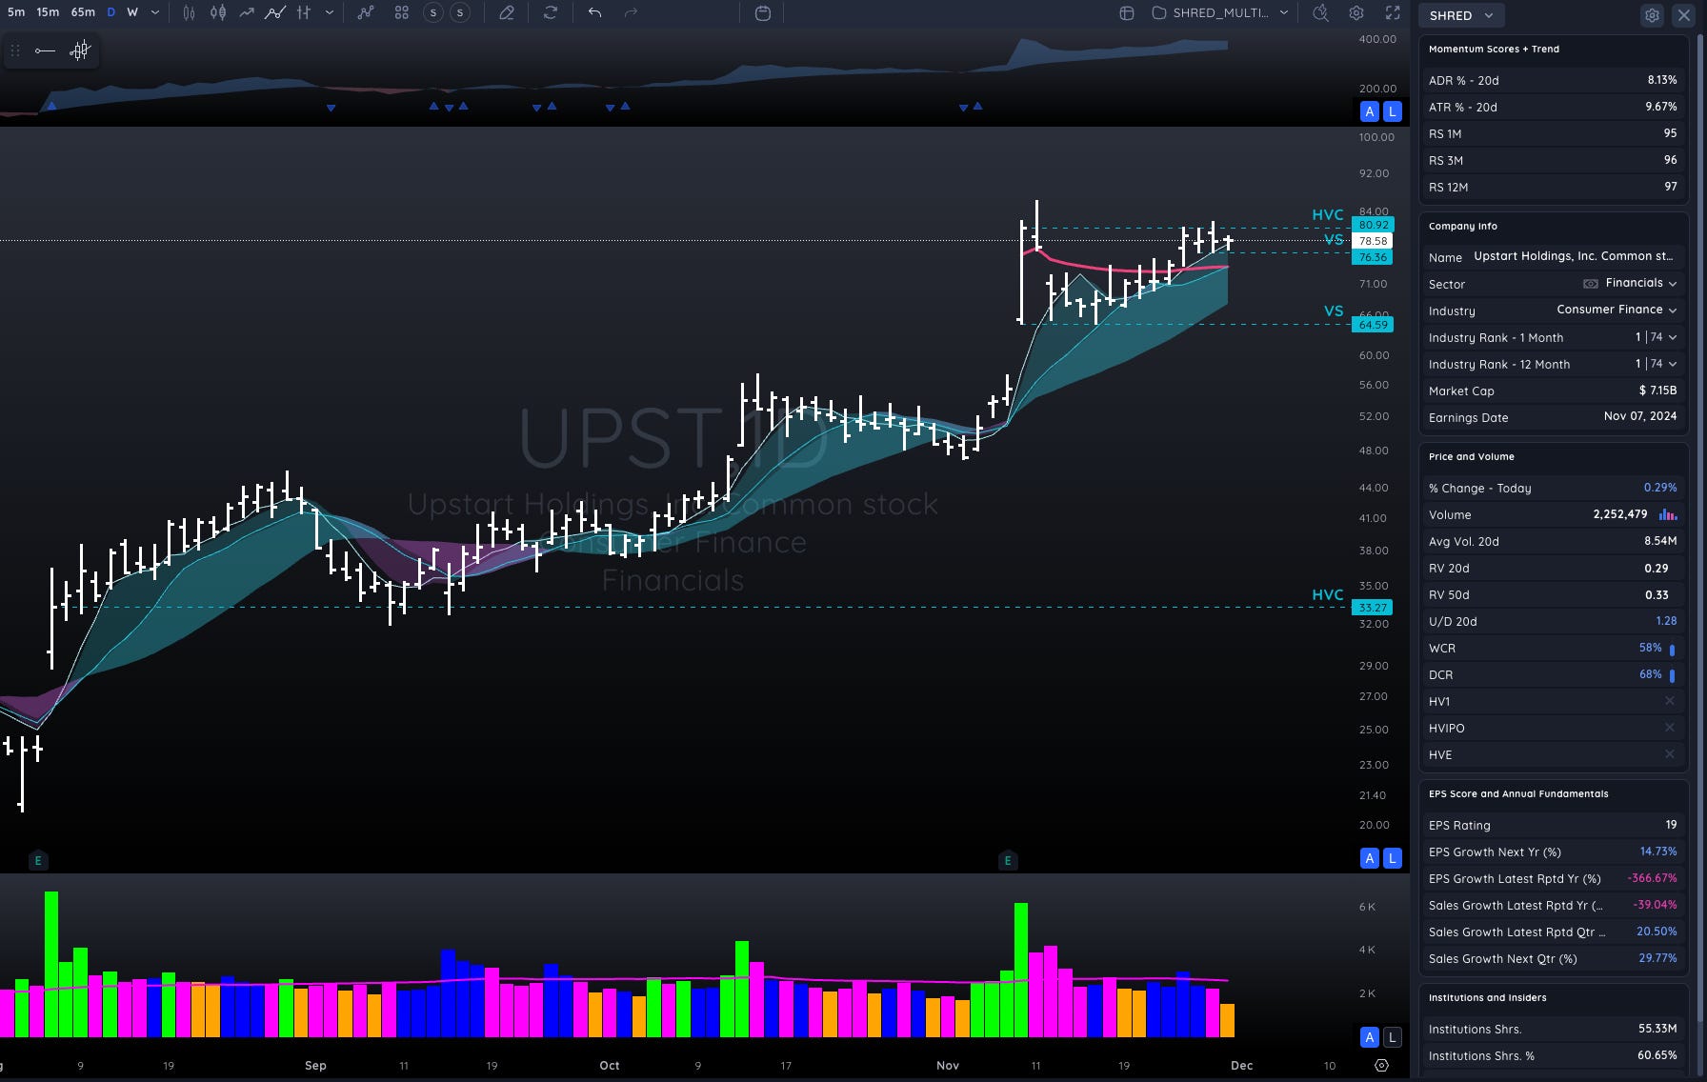The image size is (1707, 1082).
Task: Click the refresh arrows icon
Action: coord(551,12)
